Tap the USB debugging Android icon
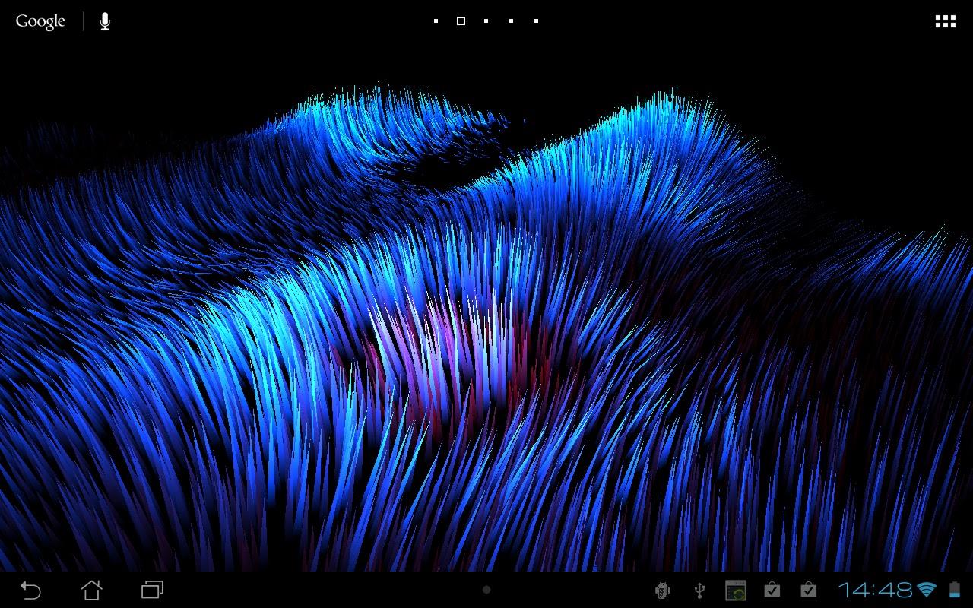The height and width of the screenshot is (608, 973). pyautogui.click(x=663, y=589)
